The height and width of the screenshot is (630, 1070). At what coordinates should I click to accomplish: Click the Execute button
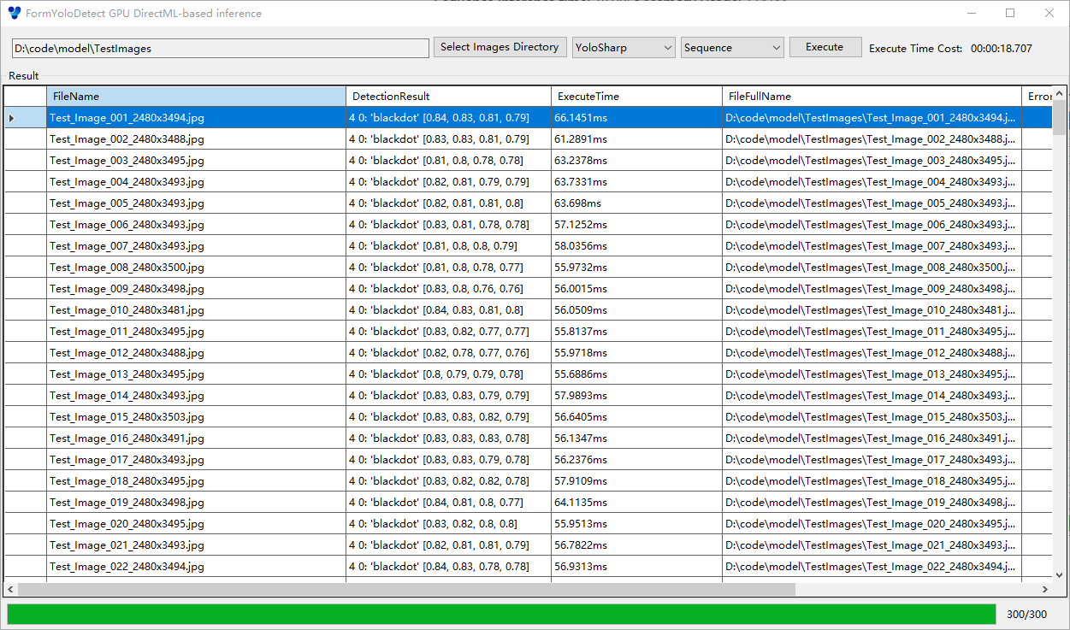coord(825,47)
